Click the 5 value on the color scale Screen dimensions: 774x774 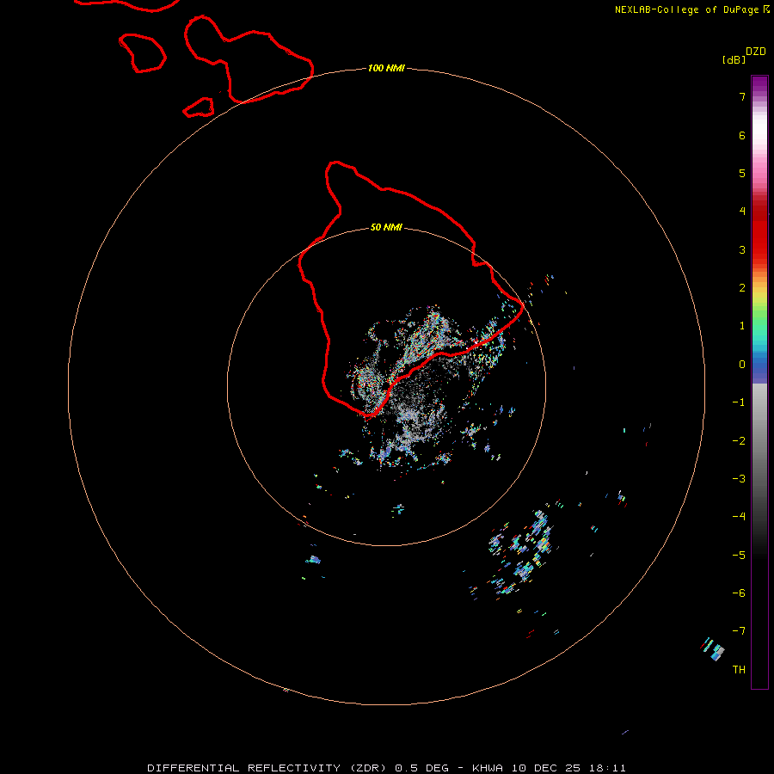[742, 173]
